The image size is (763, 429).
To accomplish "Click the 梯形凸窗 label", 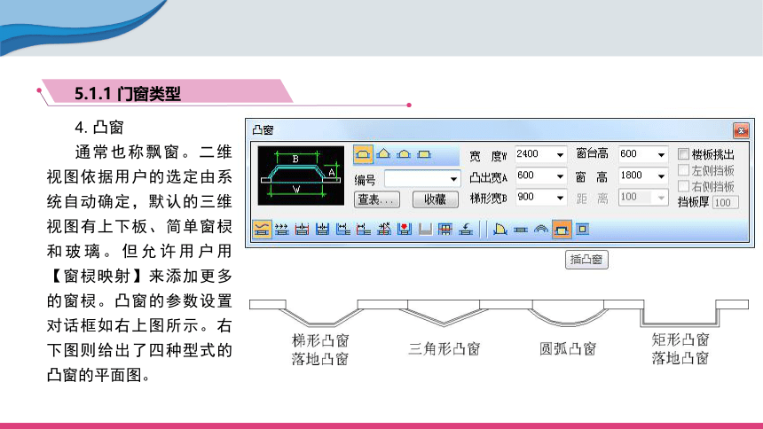I will (x=320, y=340).
